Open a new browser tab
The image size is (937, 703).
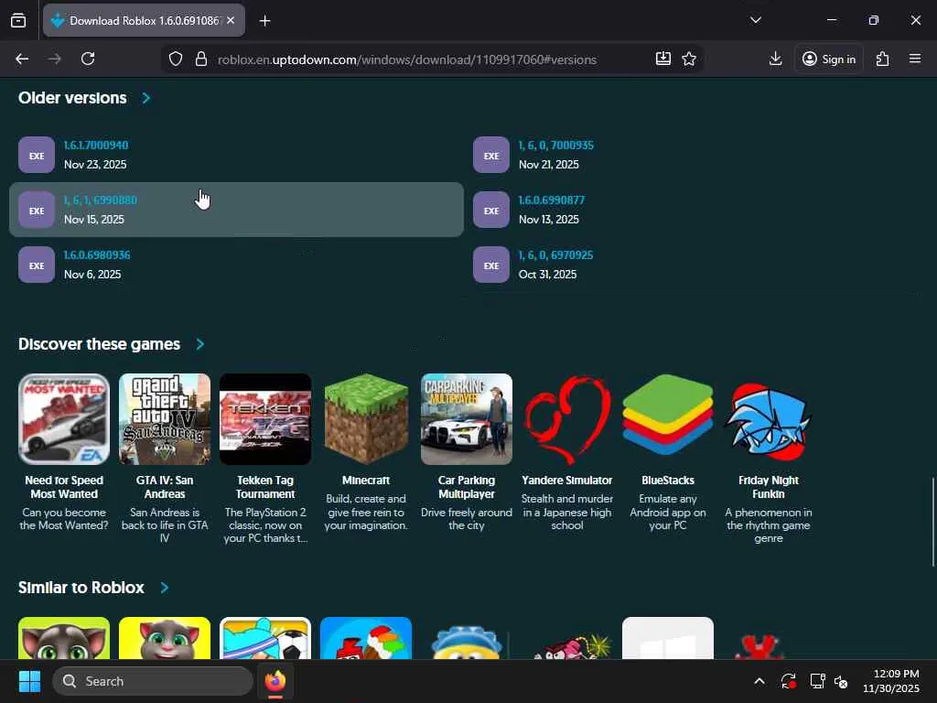pos(264,20)
